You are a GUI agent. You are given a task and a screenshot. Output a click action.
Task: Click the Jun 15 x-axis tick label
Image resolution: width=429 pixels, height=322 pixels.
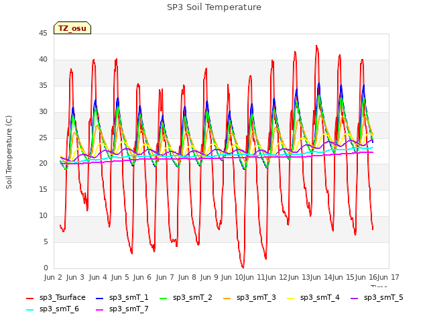tap(343, 277)
